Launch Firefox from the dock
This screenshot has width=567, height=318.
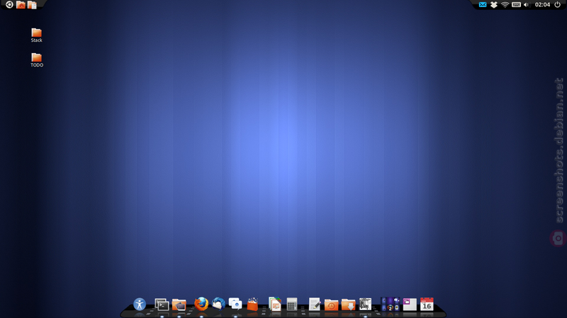tap(201, 304)
